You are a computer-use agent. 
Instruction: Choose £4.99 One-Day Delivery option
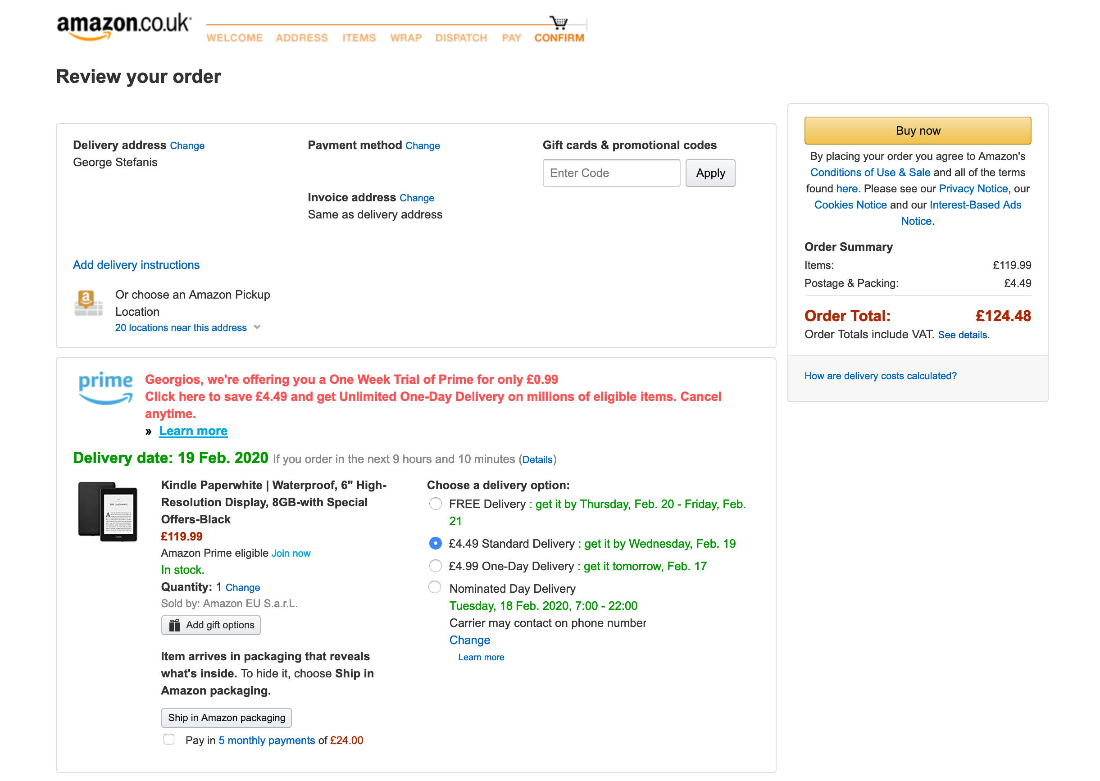(435, 566)
